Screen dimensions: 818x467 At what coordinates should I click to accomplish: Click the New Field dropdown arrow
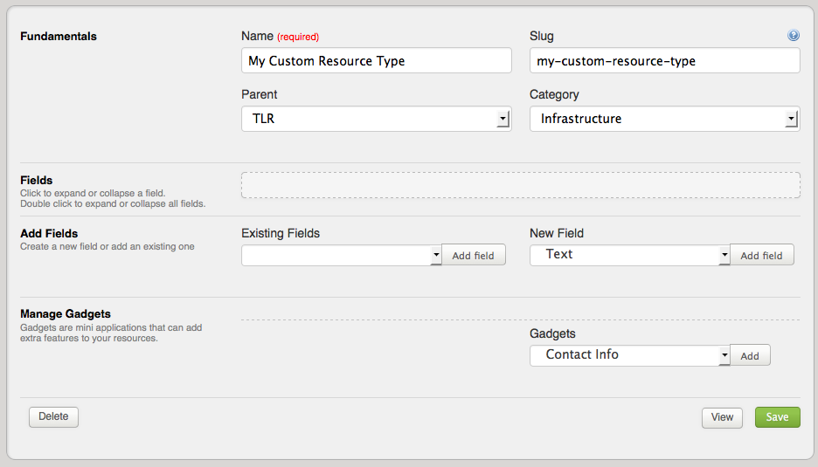724,255
